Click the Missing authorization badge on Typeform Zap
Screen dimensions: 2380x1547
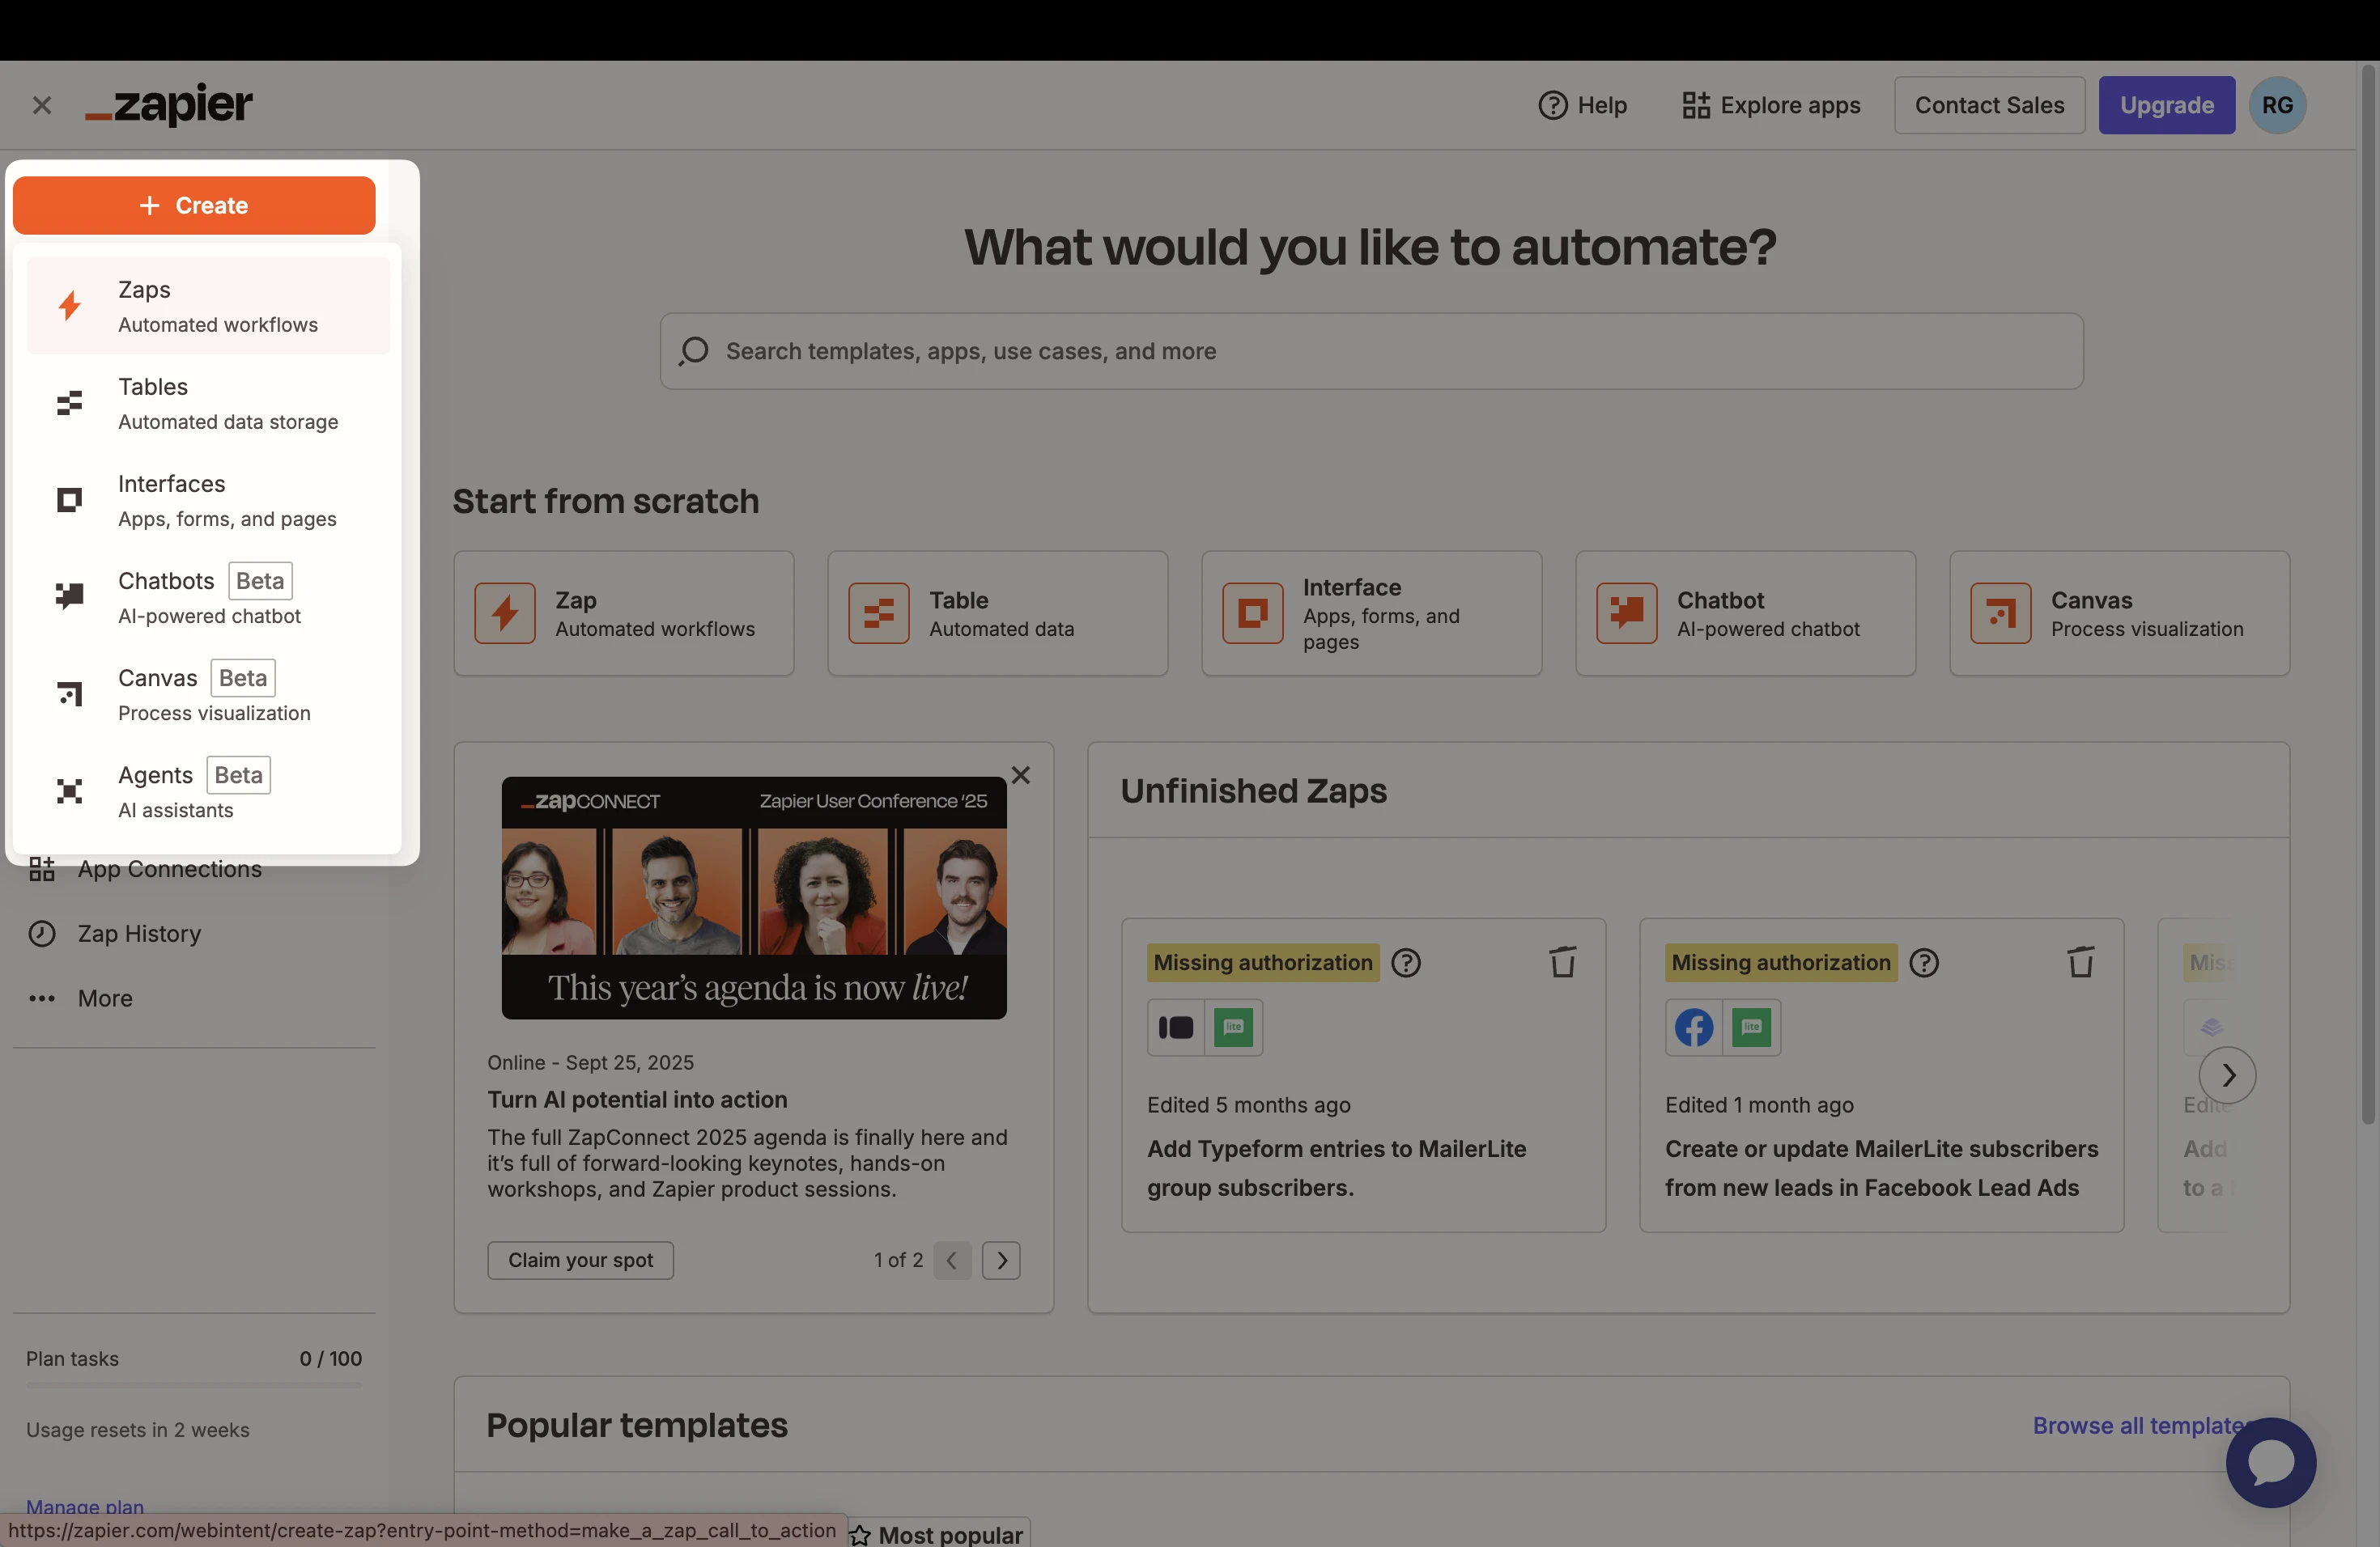[1263, 962]
